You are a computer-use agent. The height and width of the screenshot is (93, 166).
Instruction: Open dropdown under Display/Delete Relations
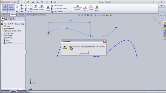coord(78,12)
